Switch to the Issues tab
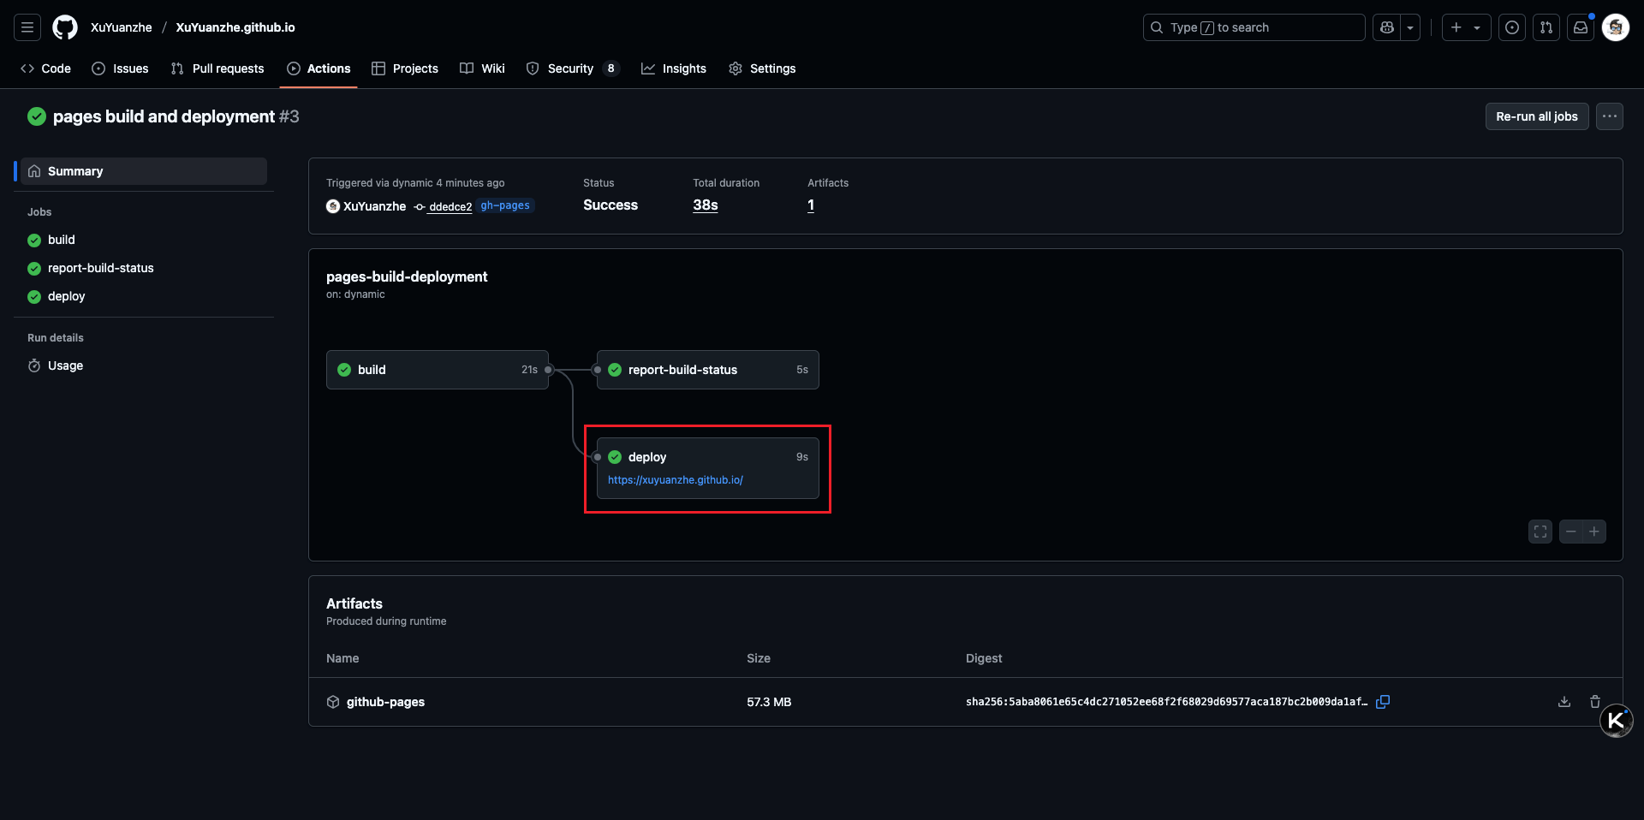Image resolution: width=1644 pixels, height=820 pixels. [x=120, y=68]
